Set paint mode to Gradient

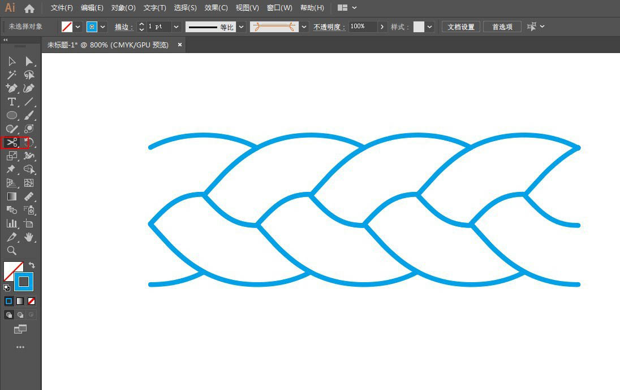point(20,301)
